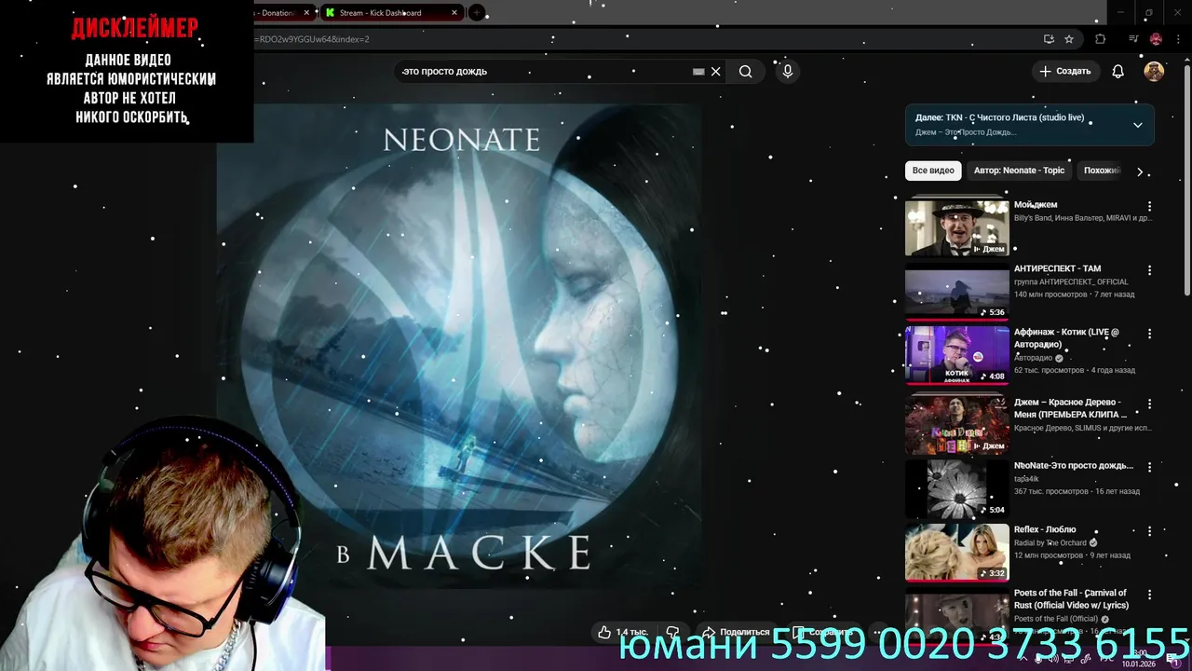Open the three-dot menu for NeoNate-Это просто дождь
This screenshot has height=671, width=1192.
pos(1149,467)
